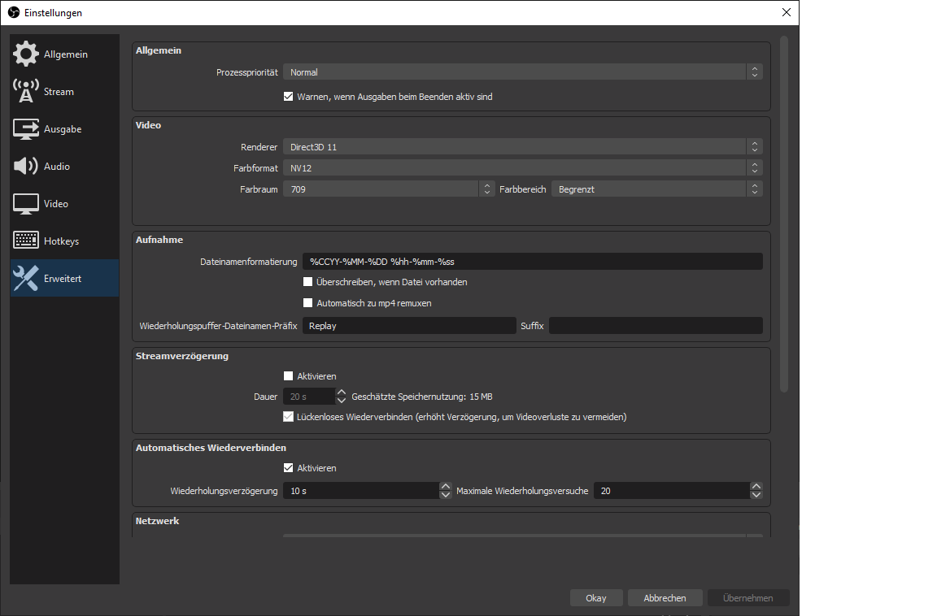Screen dimensions: 937x616
Task: Click the Allgemein gear icon
Action: pos(26,54)
